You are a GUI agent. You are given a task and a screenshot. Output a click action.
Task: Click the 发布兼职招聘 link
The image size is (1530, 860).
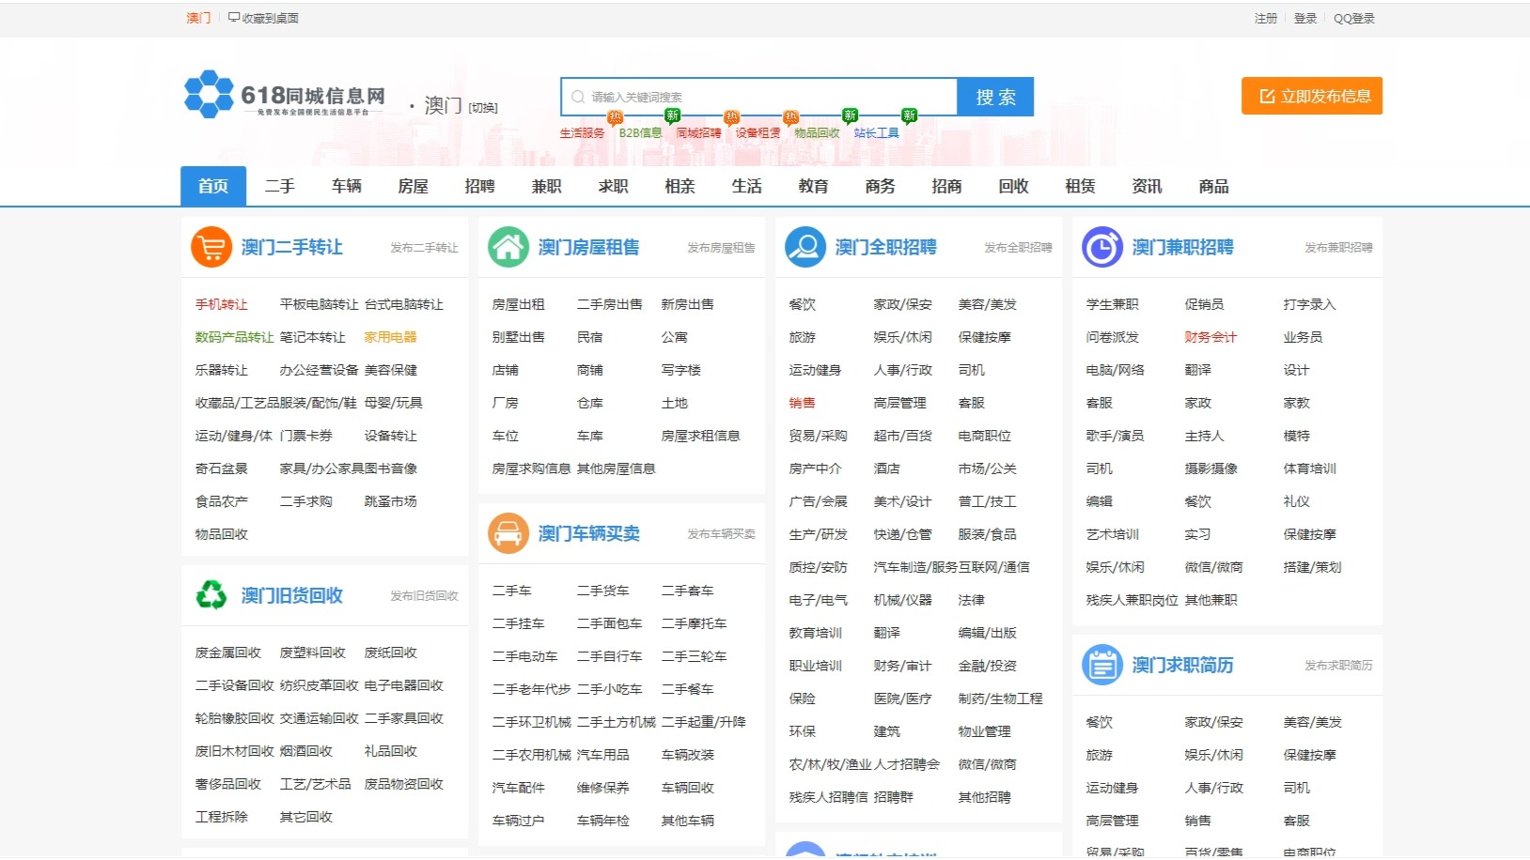1339,248
